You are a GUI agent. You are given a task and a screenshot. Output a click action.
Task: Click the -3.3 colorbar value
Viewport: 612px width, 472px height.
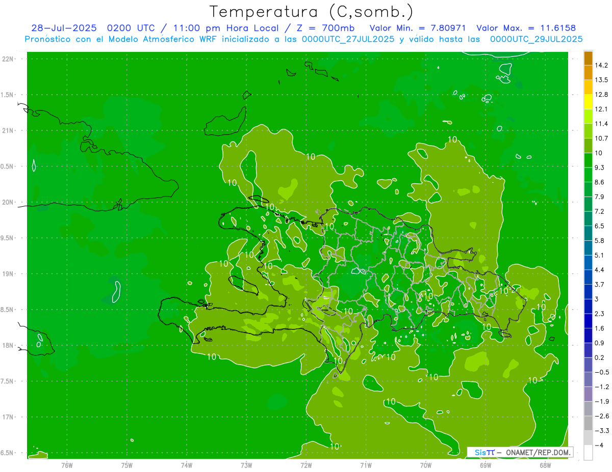601,431
